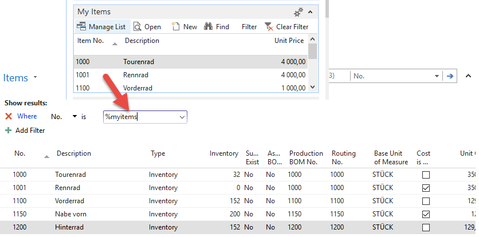Click the New item icon
This screenshot has width=479, height=237.
click(175, 27)
